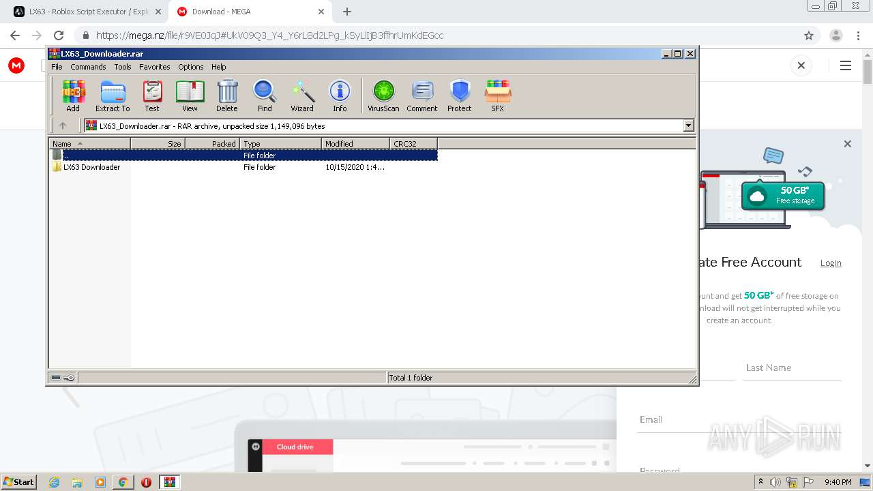
Task: Open the Chrome three-dot menu
Action: [x=857, y=35]
